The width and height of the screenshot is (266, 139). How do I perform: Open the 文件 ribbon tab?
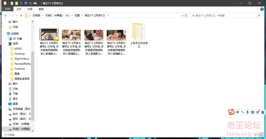click(x=7, y=9)
